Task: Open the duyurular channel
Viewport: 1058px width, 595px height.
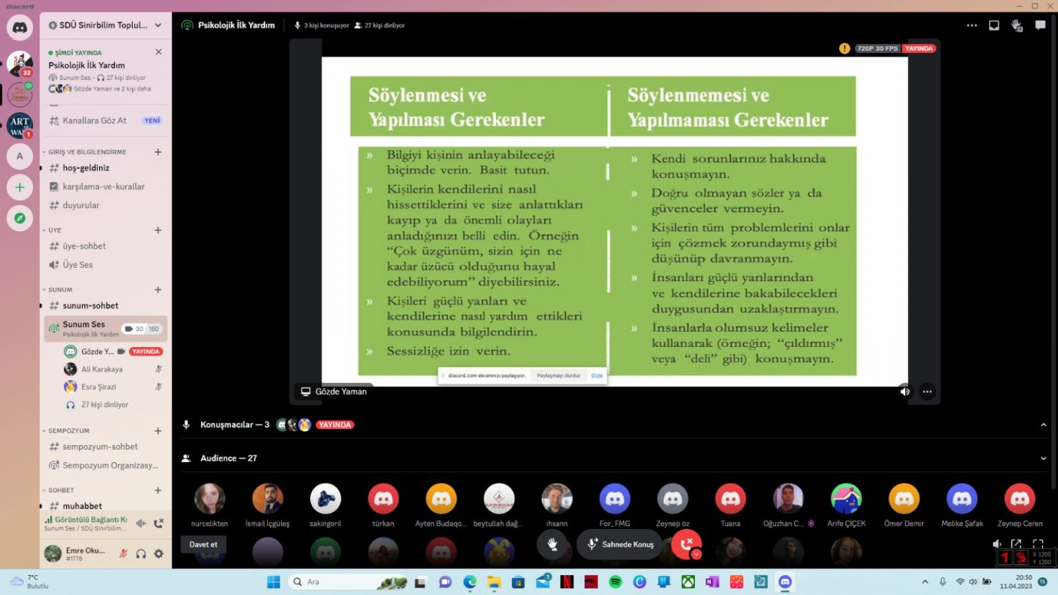Action: tap(81, 205)
